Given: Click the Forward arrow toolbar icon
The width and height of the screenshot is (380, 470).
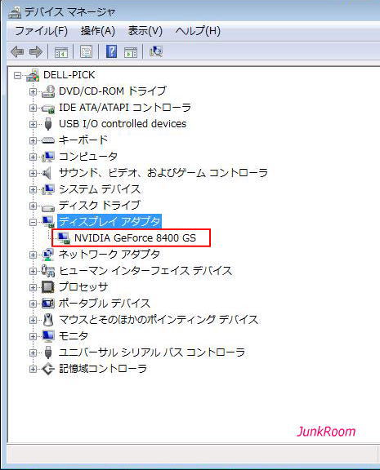Looking at the screenshot, I should click(36, 52).
